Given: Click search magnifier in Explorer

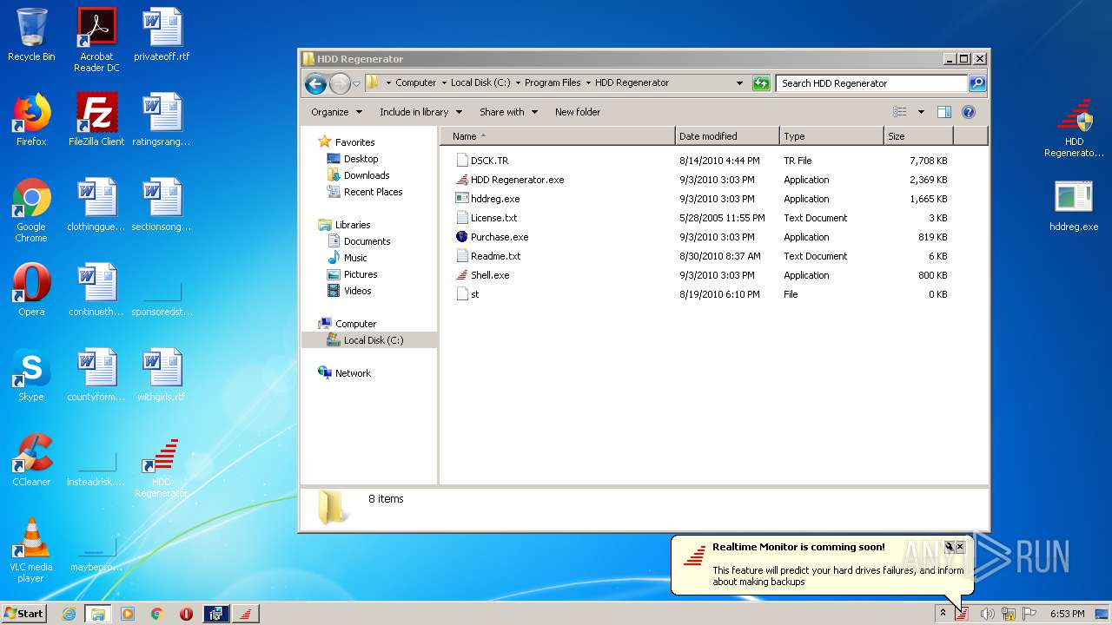Looking at the screenshot, I should [977, 83].
